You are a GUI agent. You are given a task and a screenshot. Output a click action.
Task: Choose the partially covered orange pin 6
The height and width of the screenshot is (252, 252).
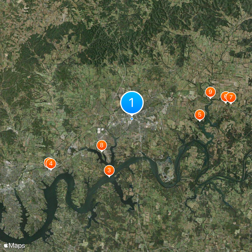224,96
